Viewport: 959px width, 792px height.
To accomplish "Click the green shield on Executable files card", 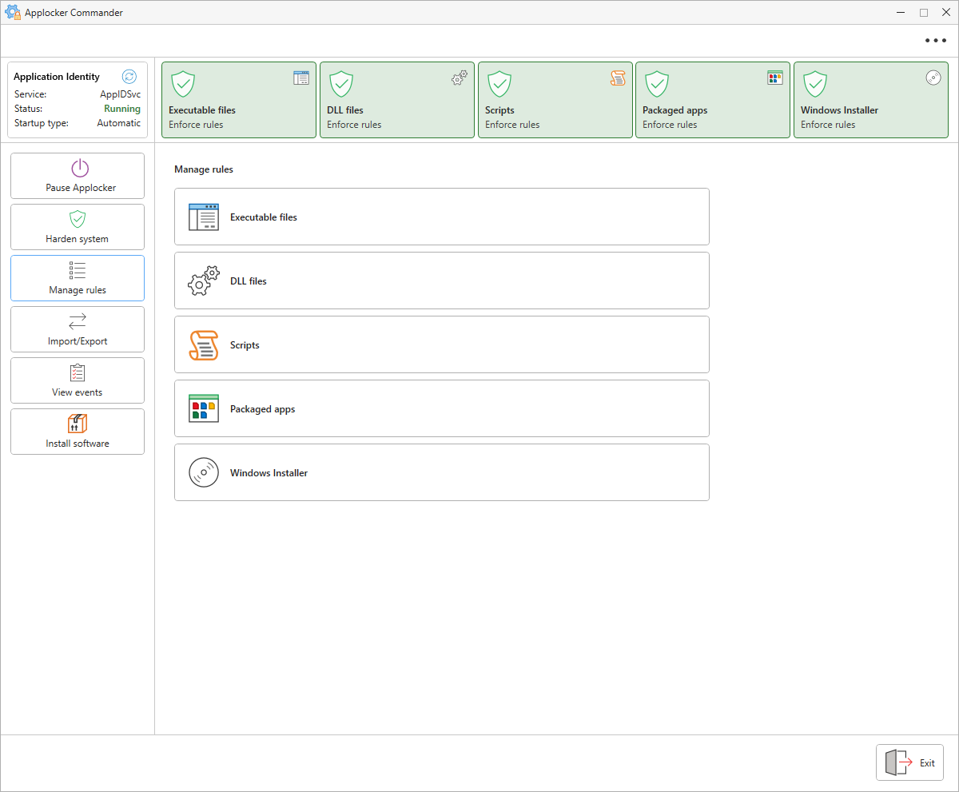I will coord(183,83).
